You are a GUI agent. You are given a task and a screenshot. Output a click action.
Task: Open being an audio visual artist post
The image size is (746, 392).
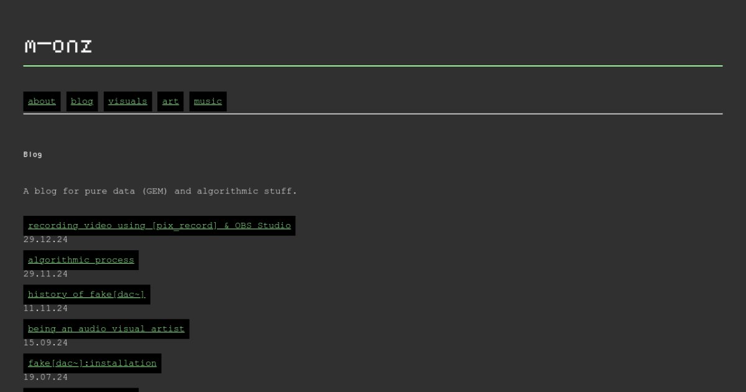pos(106,329)
